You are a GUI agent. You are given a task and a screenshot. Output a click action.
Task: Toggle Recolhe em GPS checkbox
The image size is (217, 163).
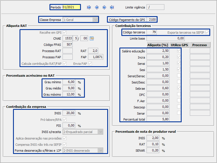pos(65,33)
